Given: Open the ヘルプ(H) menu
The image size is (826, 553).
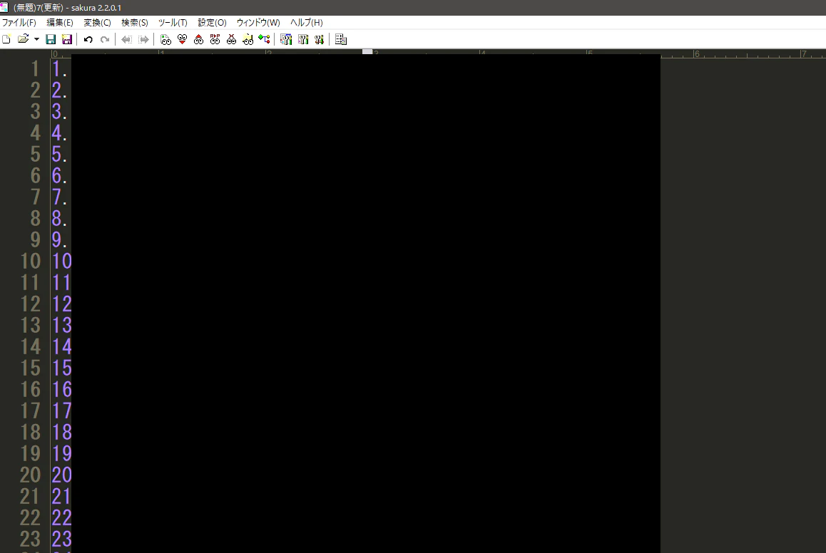Looking at the screenshot, I should click(x=307, y=23).
